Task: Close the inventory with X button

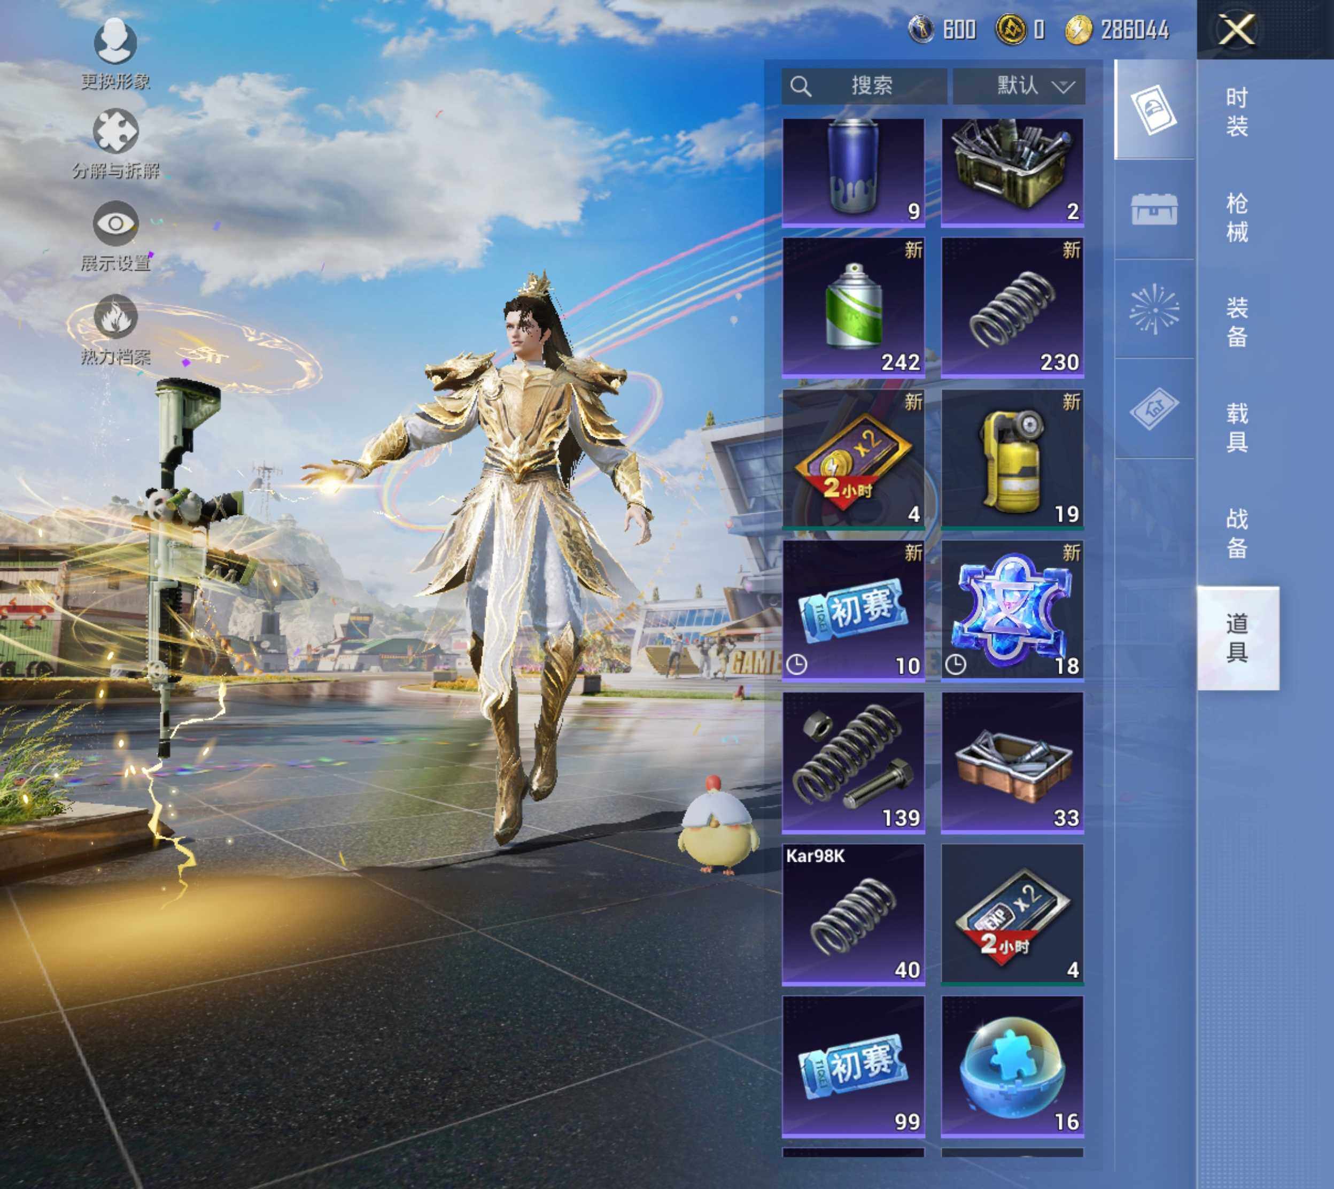Action: 1237,30
